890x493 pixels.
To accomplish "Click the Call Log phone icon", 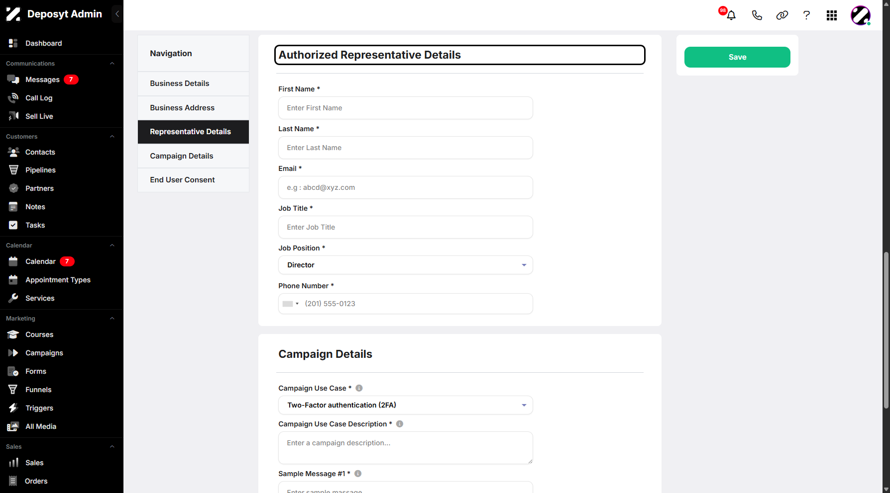I will 13,98.
